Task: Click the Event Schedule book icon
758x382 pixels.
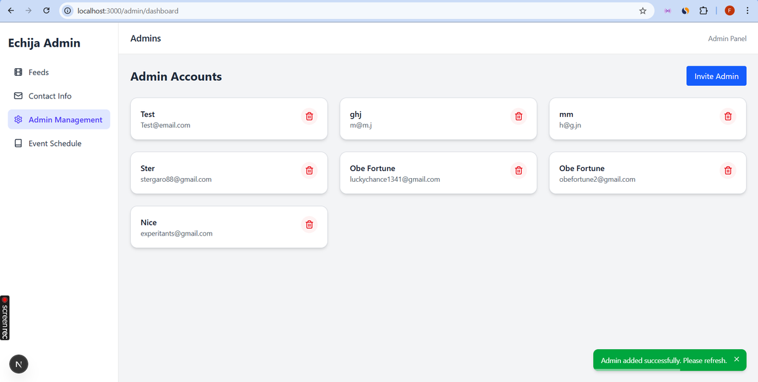Action: pos(18,143)
